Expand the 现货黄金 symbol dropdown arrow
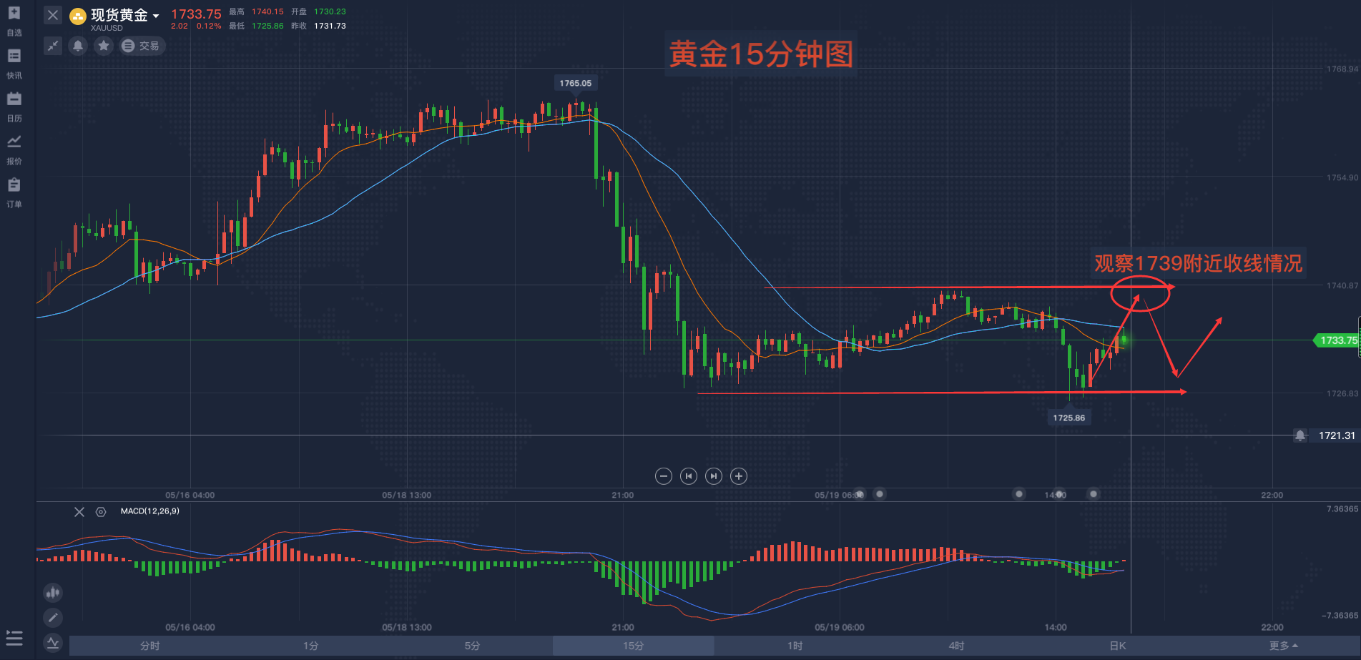The width and height of the screenshot is (1361, 660). (156, 16)
